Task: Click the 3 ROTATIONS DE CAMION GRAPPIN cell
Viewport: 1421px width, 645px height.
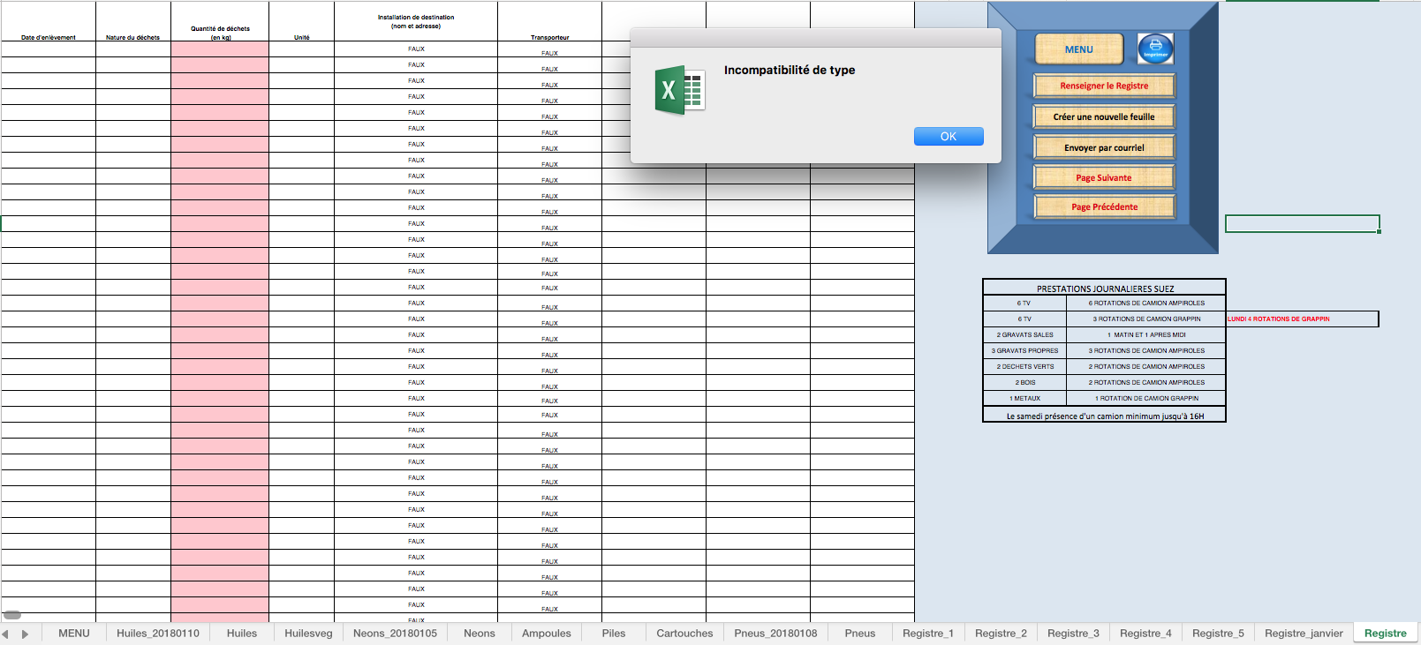Action: pyautogui.click(x=1146, y=319)
